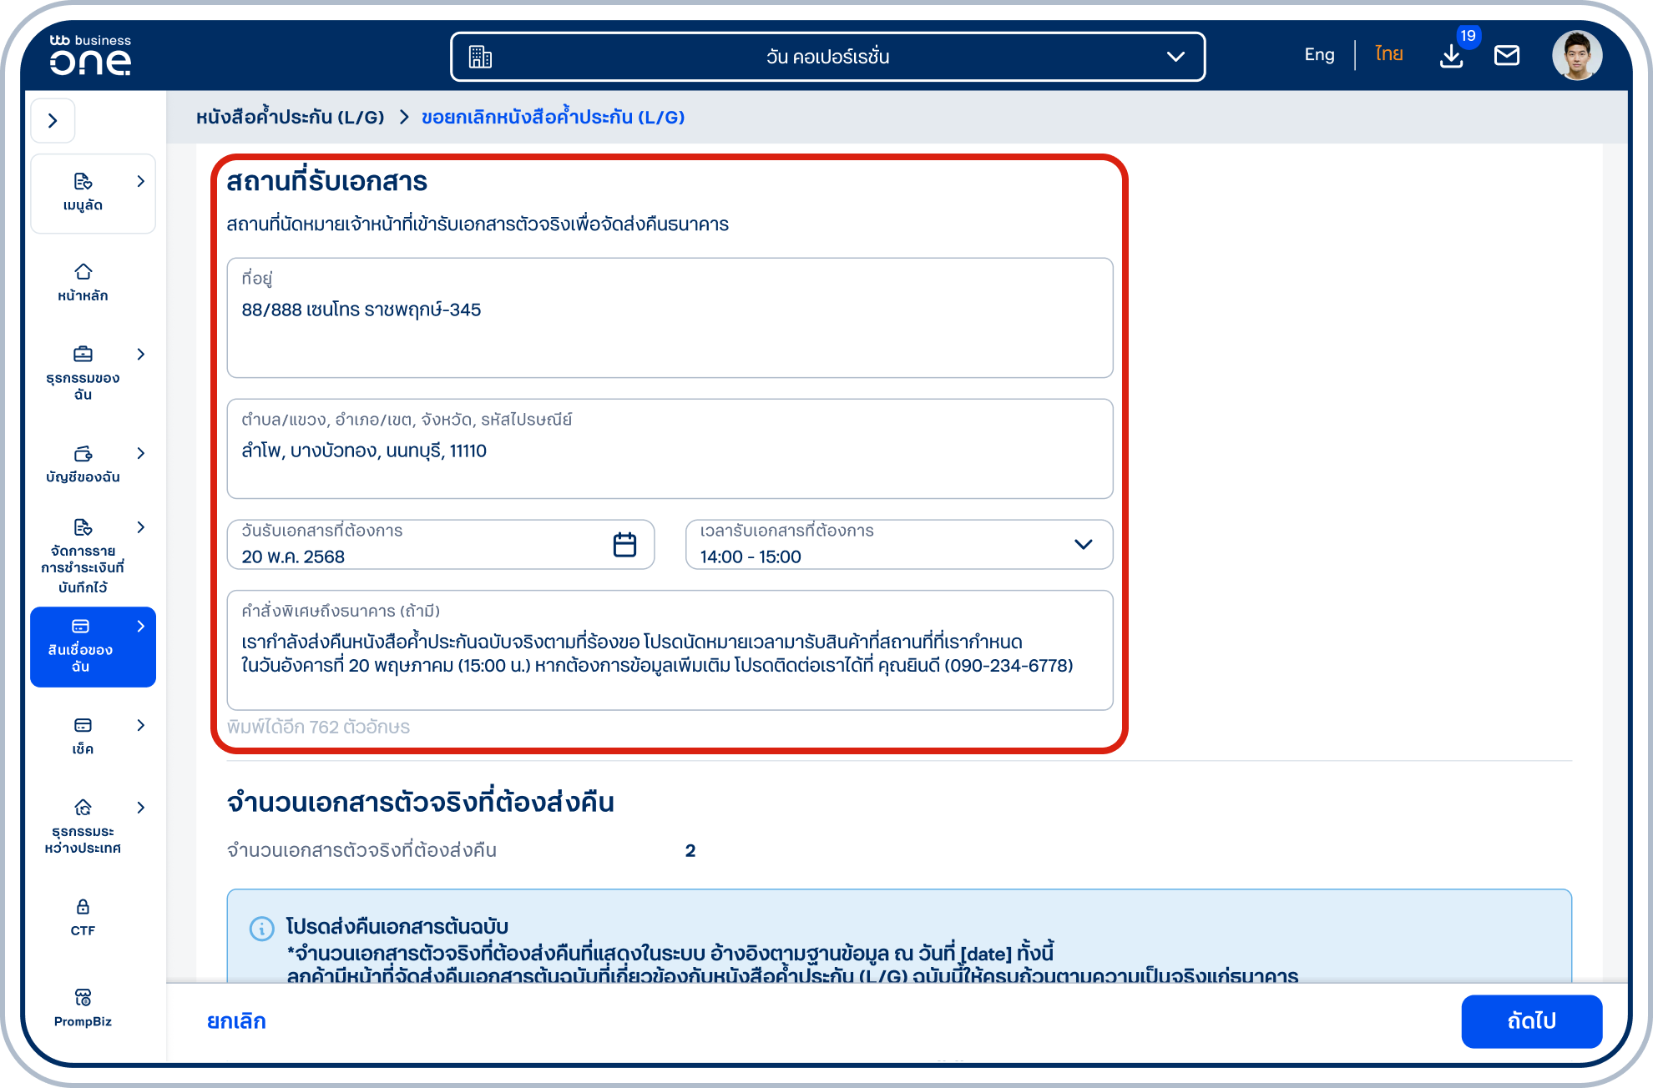Click the ttb business one logo
The image size is (1653, 1088).
tap(90, 55)
